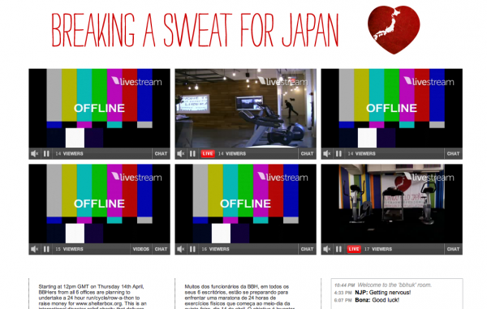Open CHAT on the live 14 viewers stream

[307, 153]
